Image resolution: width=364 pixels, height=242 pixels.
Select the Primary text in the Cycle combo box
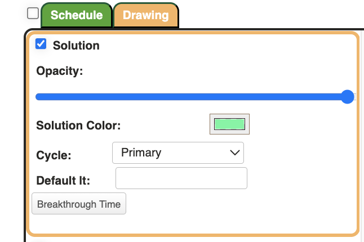[x=141, y=153]
